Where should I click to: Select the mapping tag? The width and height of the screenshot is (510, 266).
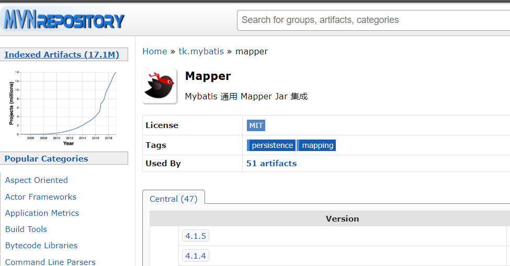coord(316,145)
